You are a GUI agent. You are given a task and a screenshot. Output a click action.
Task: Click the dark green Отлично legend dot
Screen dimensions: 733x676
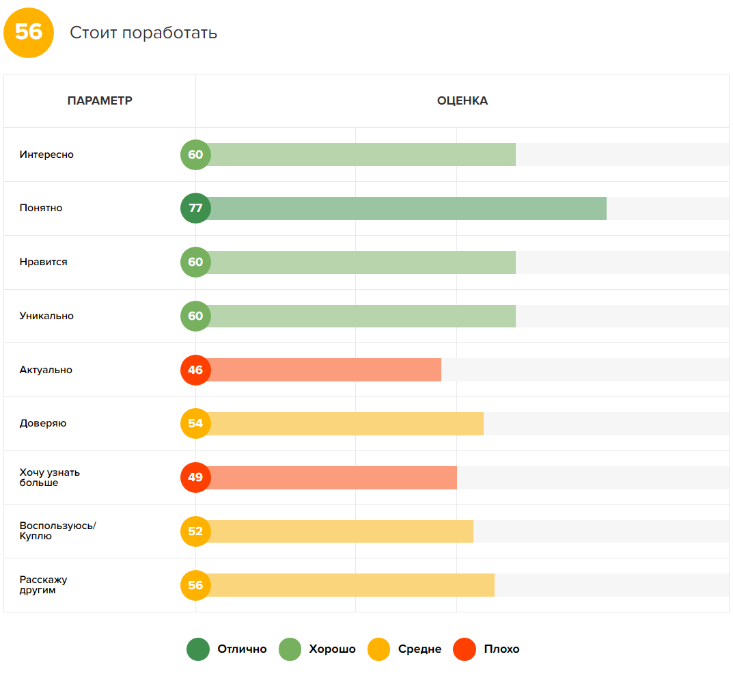(x=198, y=649)
